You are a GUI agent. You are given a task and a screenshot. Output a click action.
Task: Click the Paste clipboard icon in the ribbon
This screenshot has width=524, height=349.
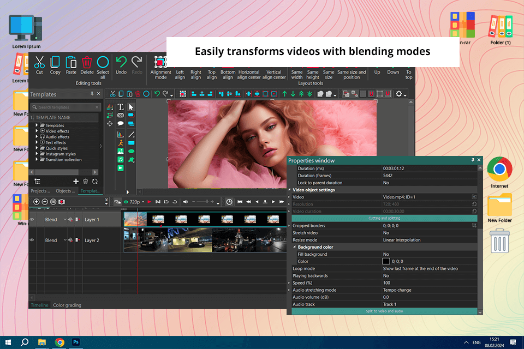coord(71,62)
